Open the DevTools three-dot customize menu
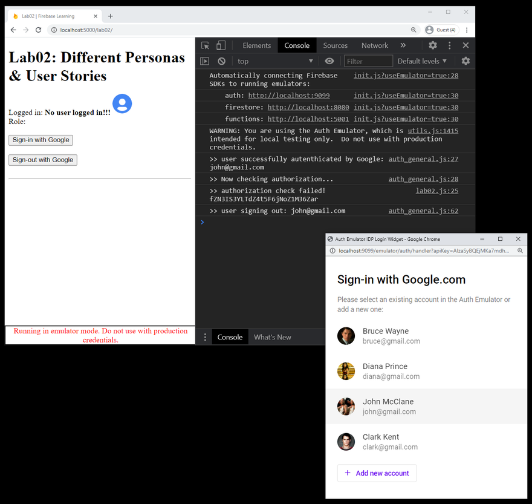The width and height of the screenshot is (532, 504). [x=450, y=45]
